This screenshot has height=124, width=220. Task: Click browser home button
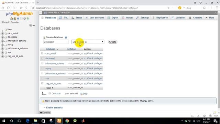coord(3,8)
